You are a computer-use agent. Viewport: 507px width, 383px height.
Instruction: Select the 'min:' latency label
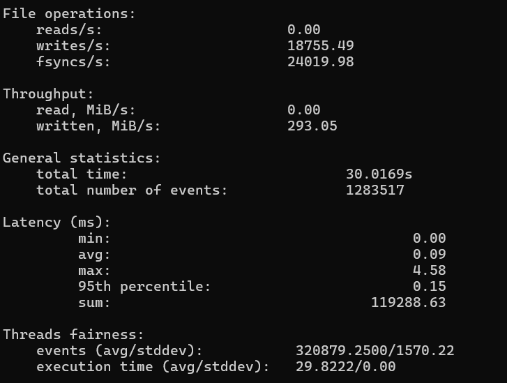point(94,239)
